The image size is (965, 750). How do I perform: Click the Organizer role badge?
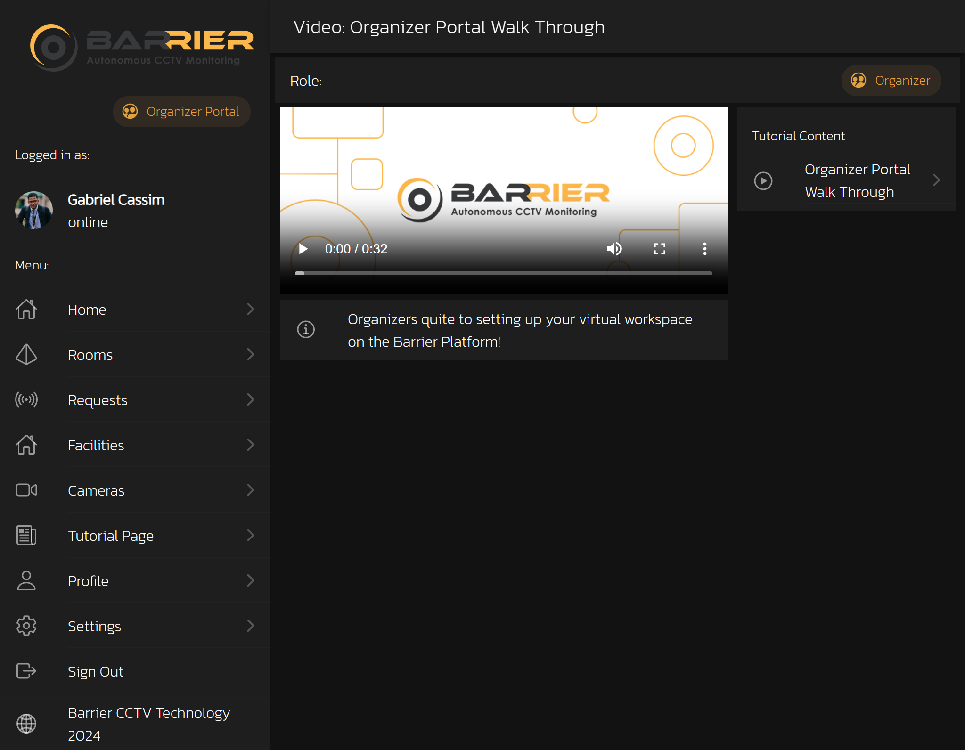coord(891,81)
